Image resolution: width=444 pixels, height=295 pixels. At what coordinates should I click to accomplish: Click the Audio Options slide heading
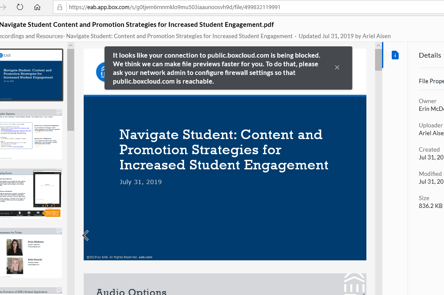pos(131,292)
